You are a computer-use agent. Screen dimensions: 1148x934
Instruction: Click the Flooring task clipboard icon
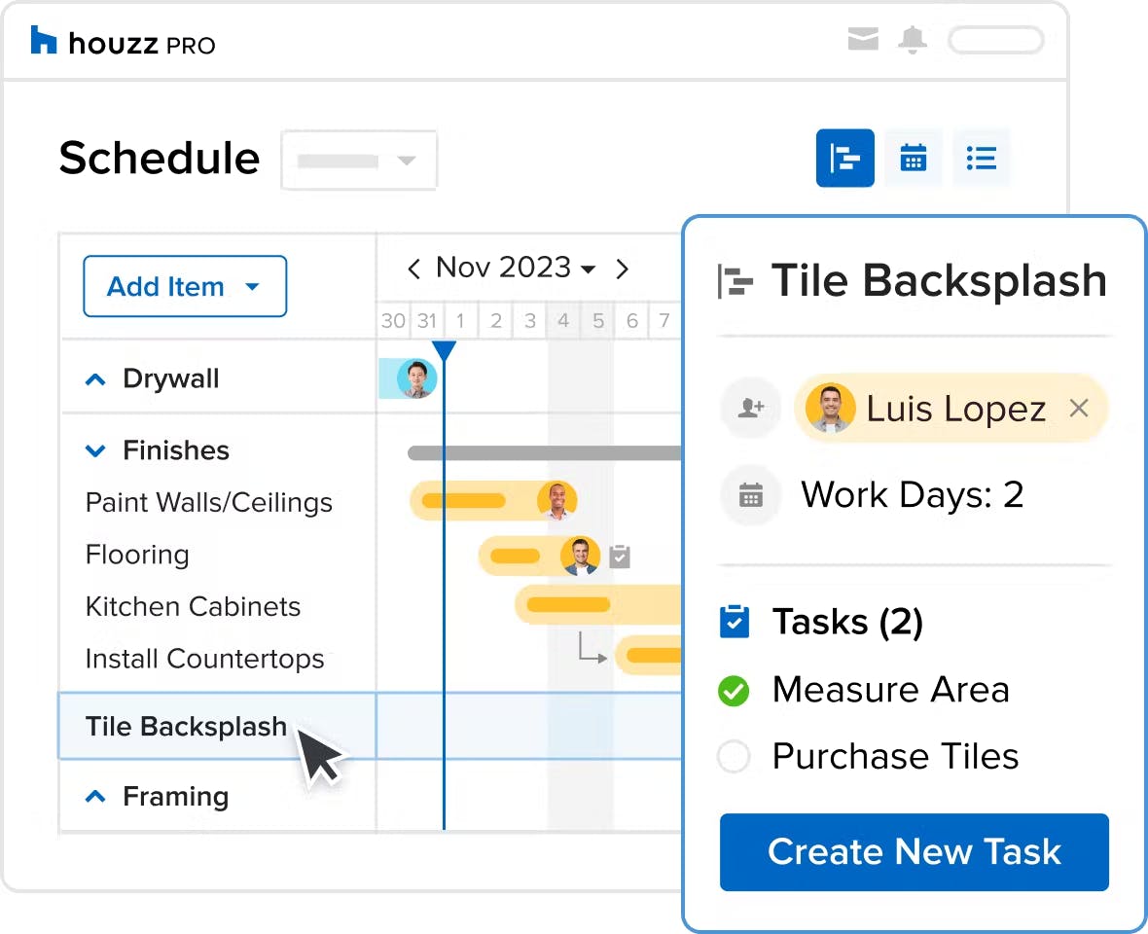[x=620, y=557]
